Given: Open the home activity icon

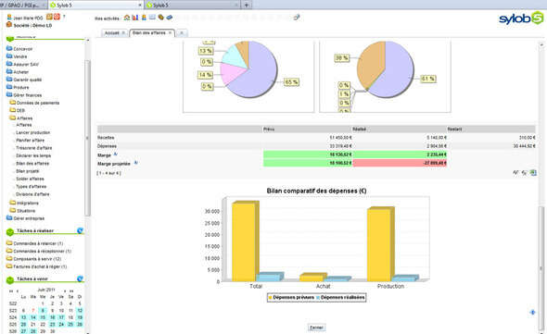Looking at the screenshot, I should point(127,18).
